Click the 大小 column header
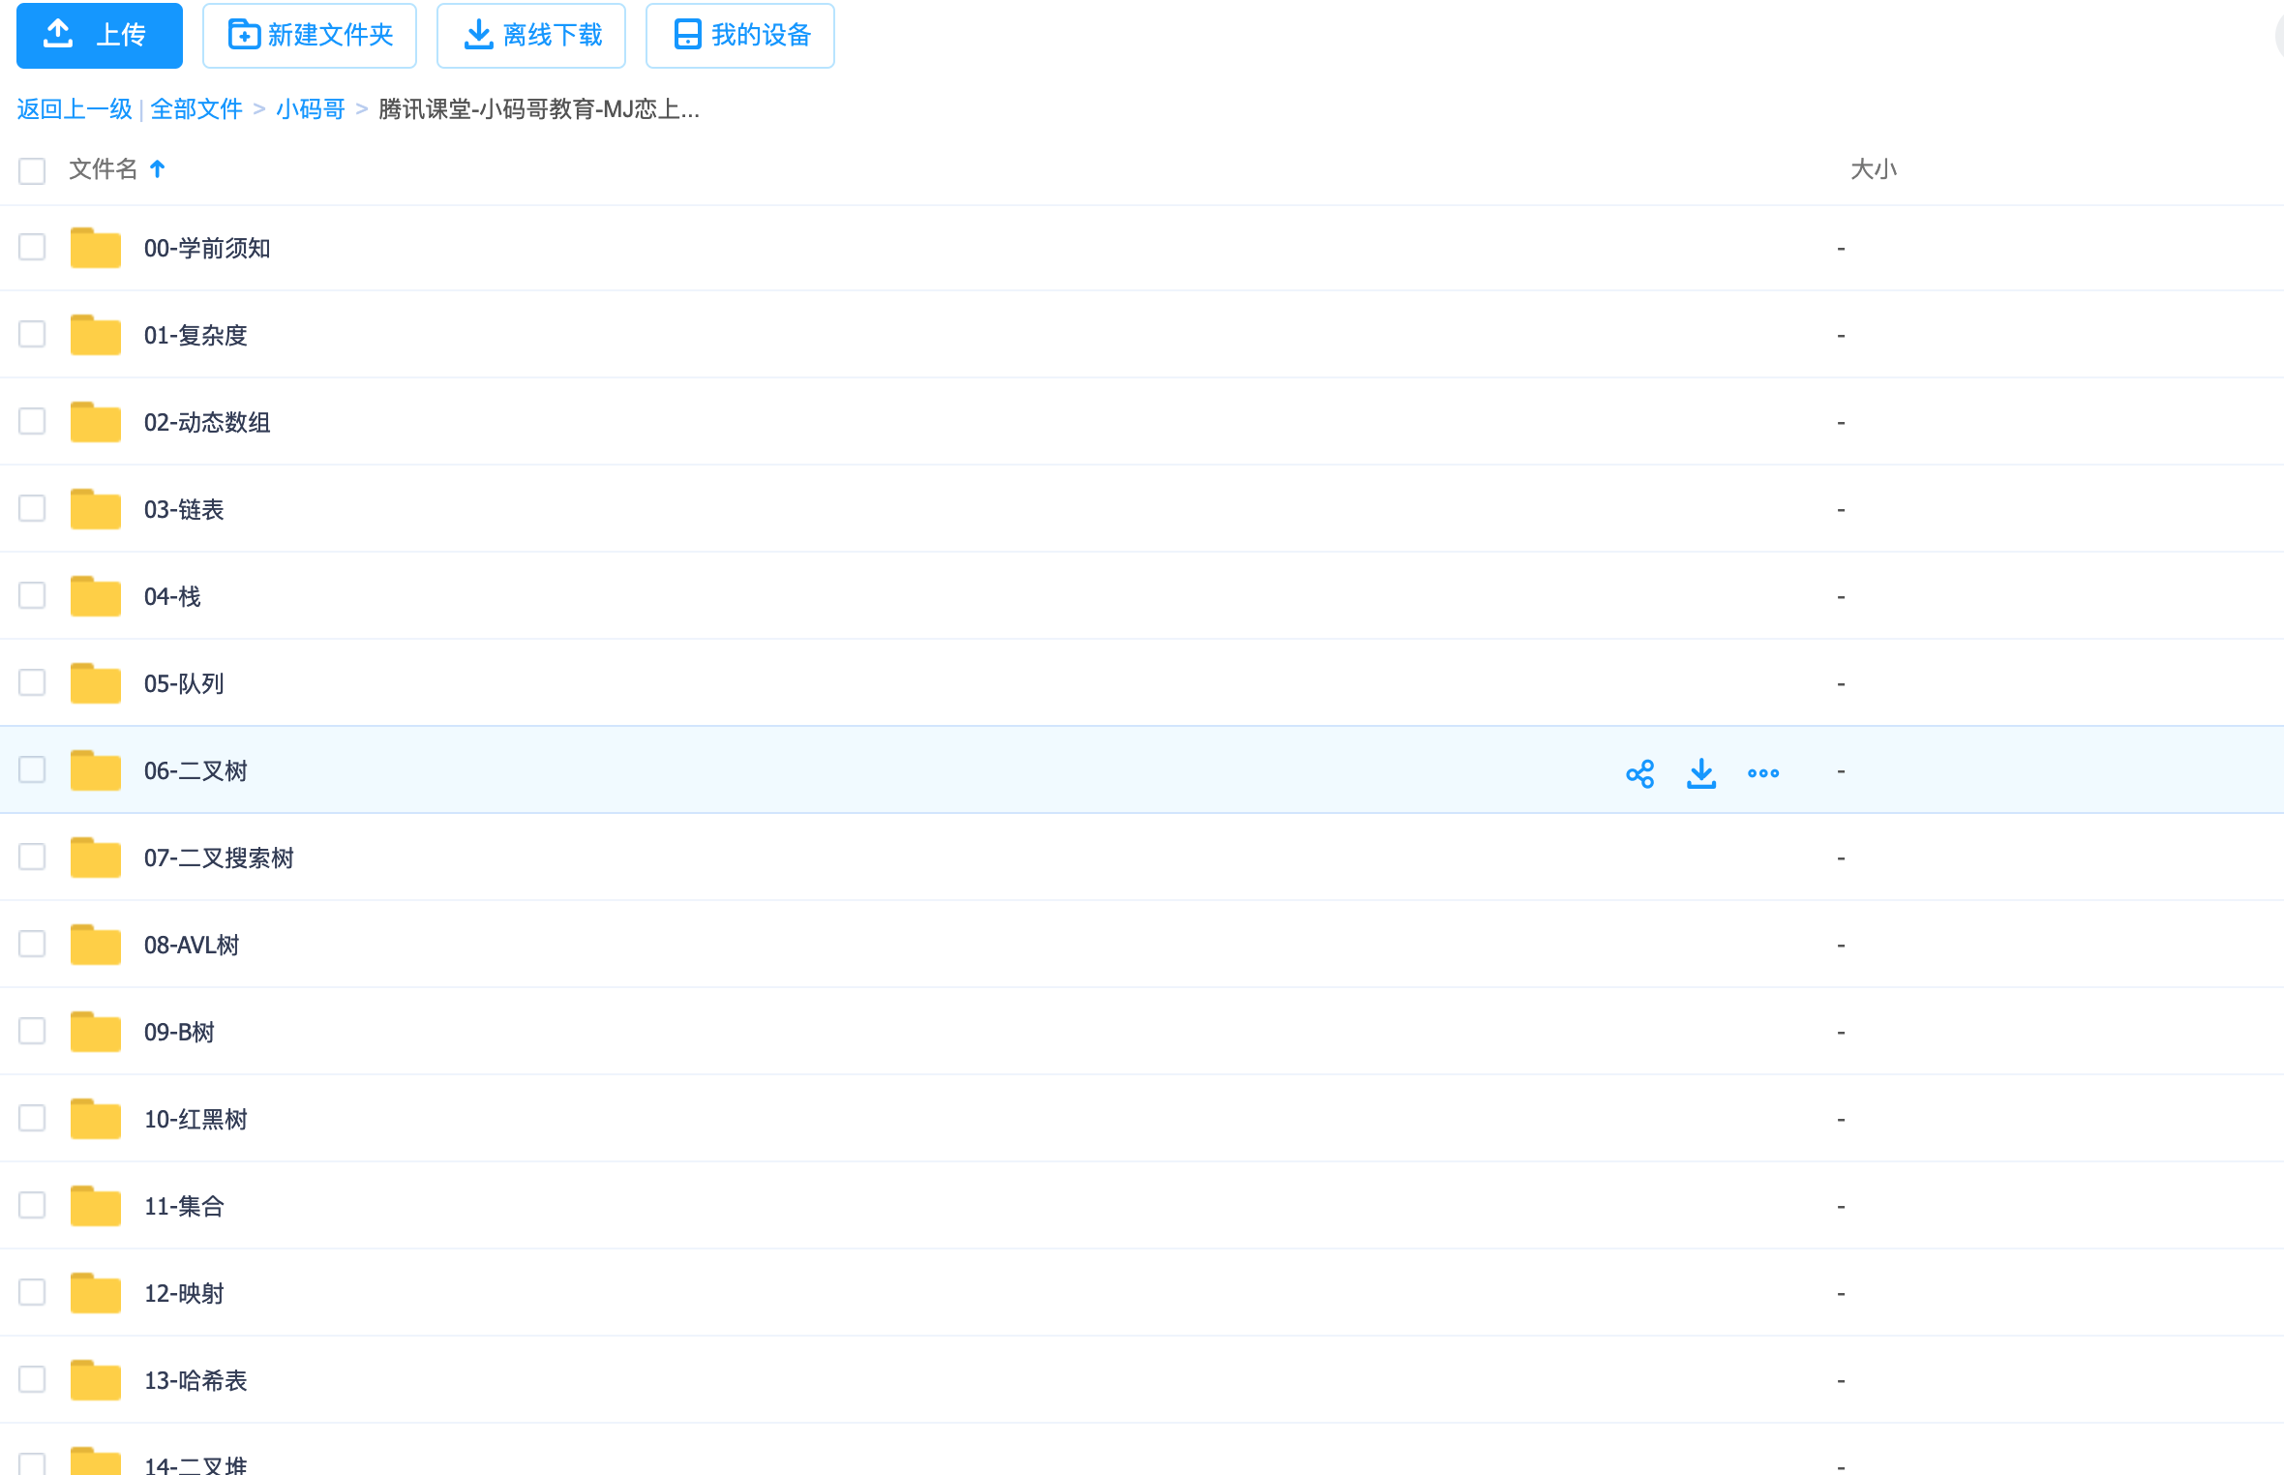This screenshot has height=1475, width=2284. pyautogui.click(x=1873, y=169)
